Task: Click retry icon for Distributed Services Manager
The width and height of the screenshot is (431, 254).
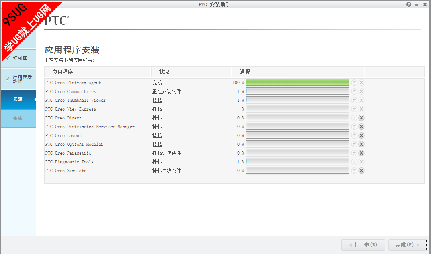Action: 354,127
